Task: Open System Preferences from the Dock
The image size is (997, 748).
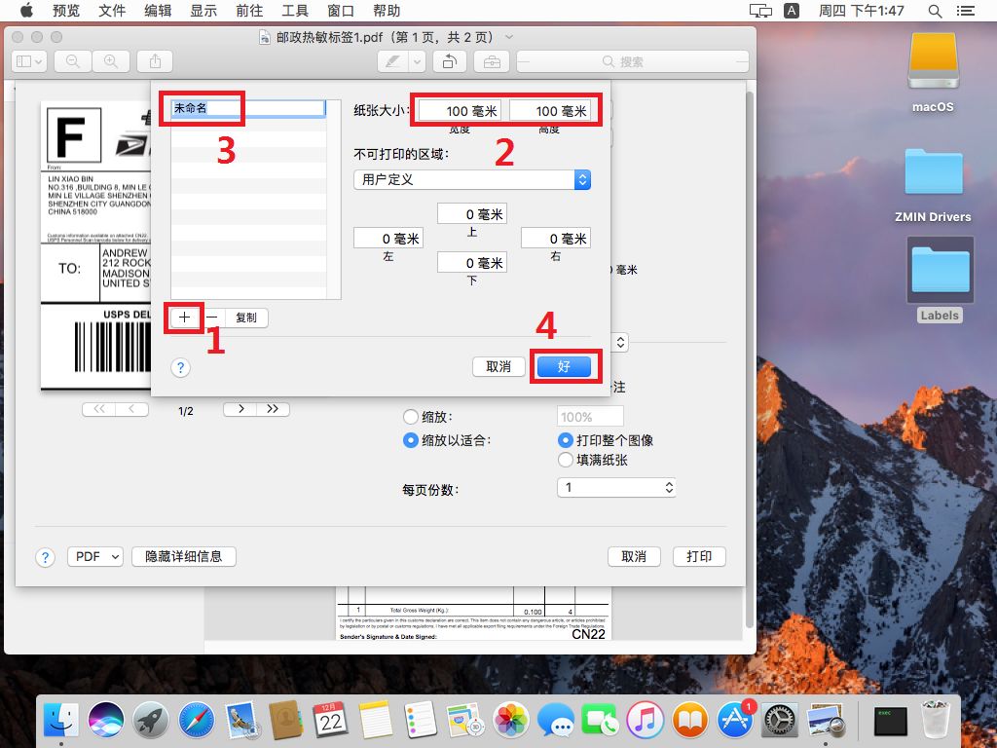Action: tap(780, 721)
